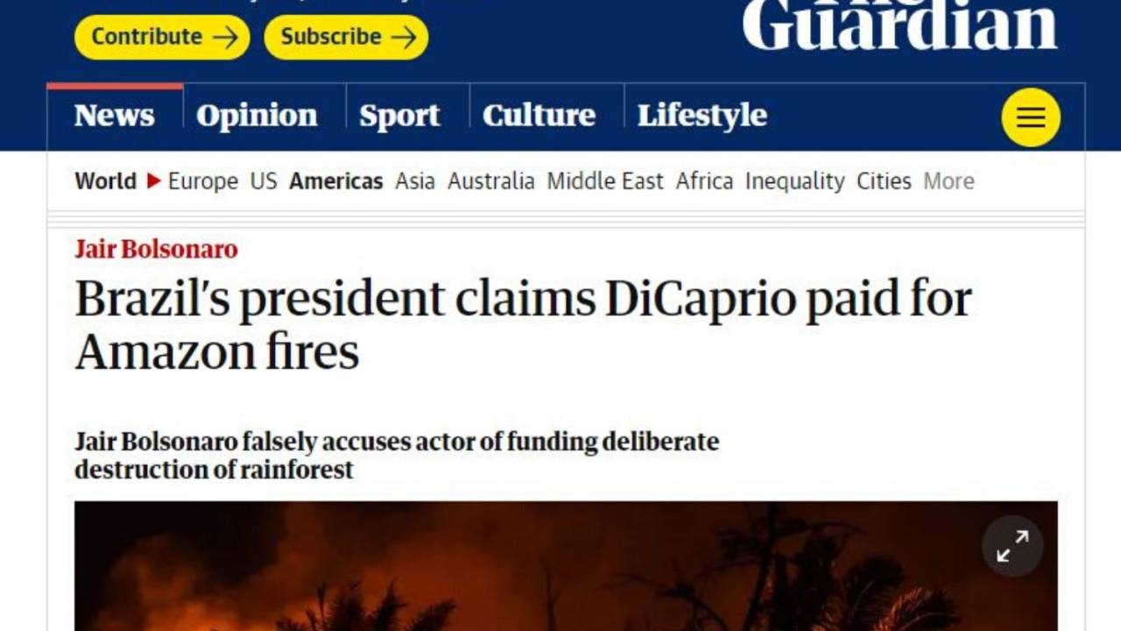The width and height of the screenshot is (1121, 631).
Task: Select the Americas subsection
Action: click(x=336, y=181)
